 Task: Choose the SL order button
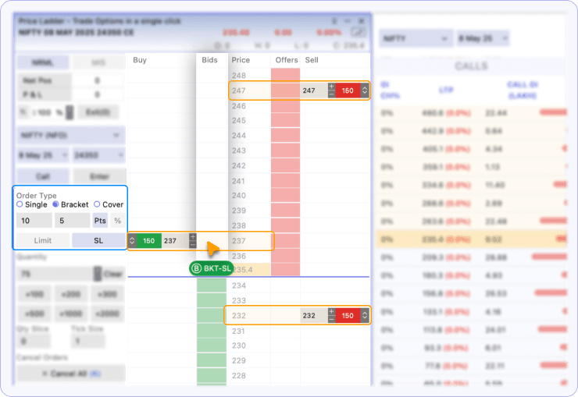tap(98, 240)
